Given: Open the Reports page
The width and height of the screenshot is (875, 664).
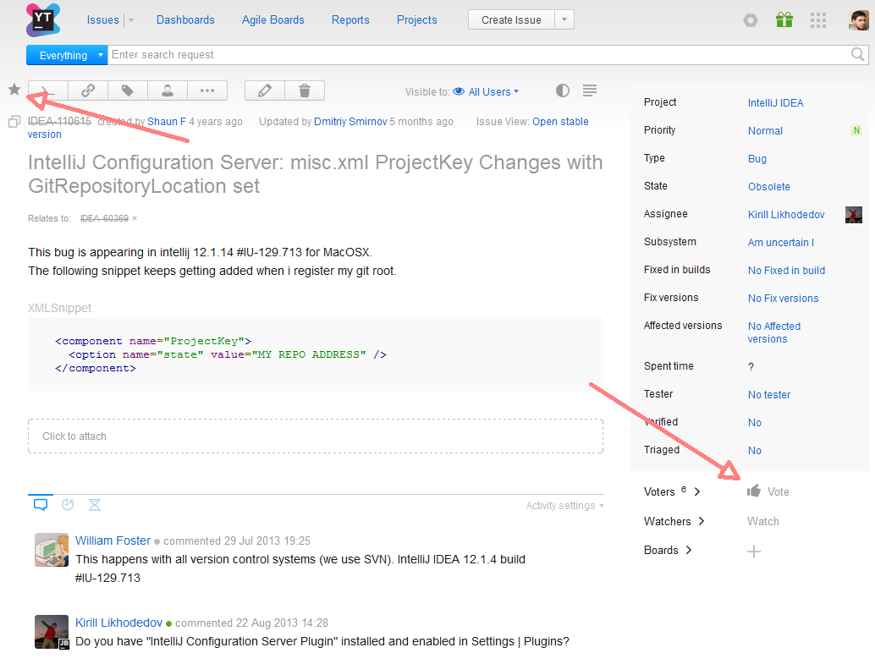Looking at the screenshot, I should click(x=350, y=20).
